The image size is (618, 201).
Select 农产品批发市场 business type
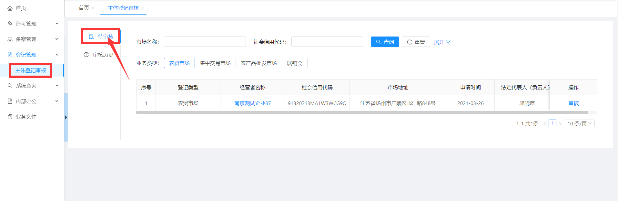coord(259,63)
